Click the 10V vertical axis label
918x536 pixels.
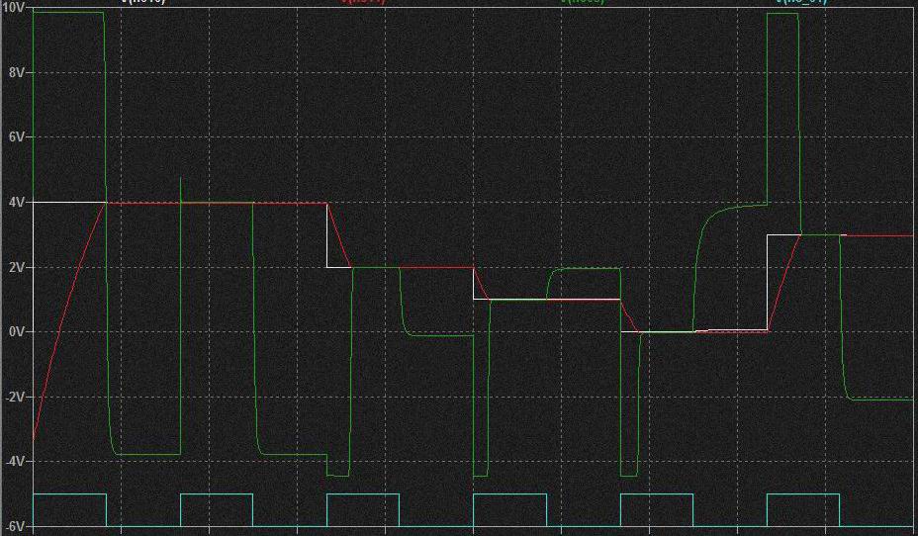[17, 9]
